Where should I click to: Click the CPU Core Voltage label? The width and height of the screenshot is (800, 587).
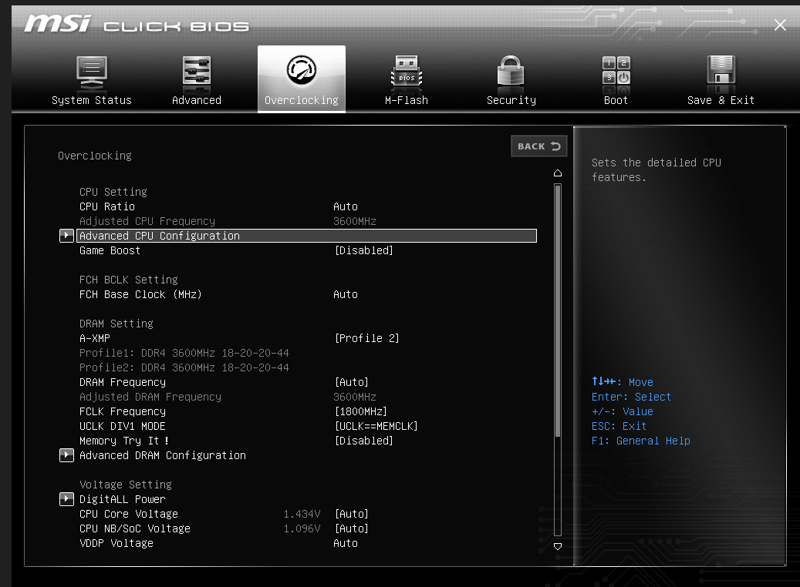pyautogui.click(x=129, y=514)
